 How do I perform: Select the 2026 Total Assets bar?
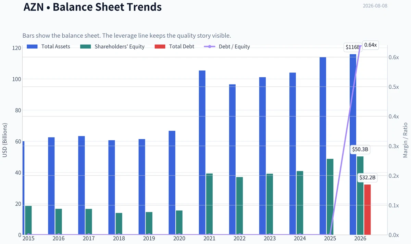353,144
